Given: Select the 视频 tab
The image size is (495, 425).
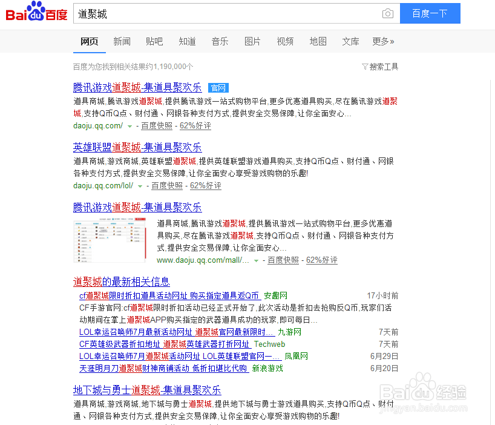Looking at the screenshot, I should pos(285,41).
